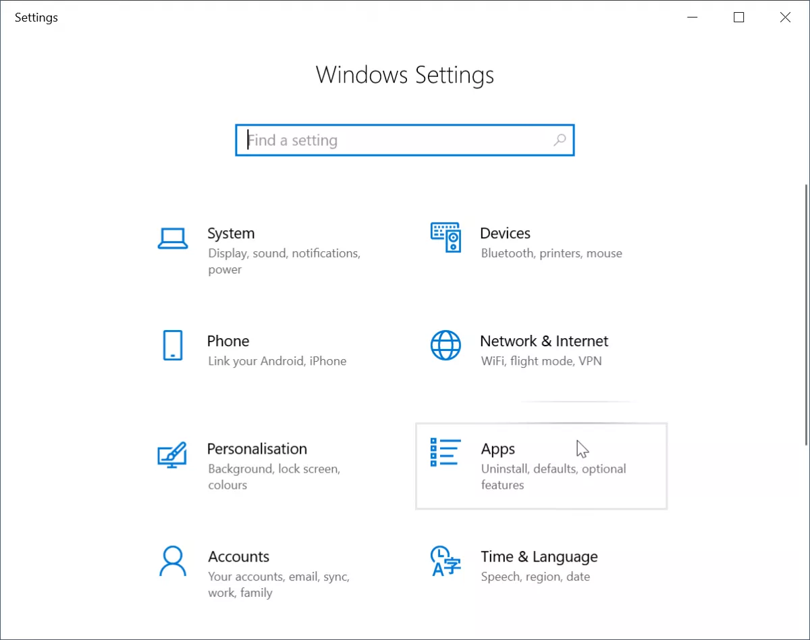
Task: Open the Devices category heading
Action: pyautogui.click(x=505, y=234)
